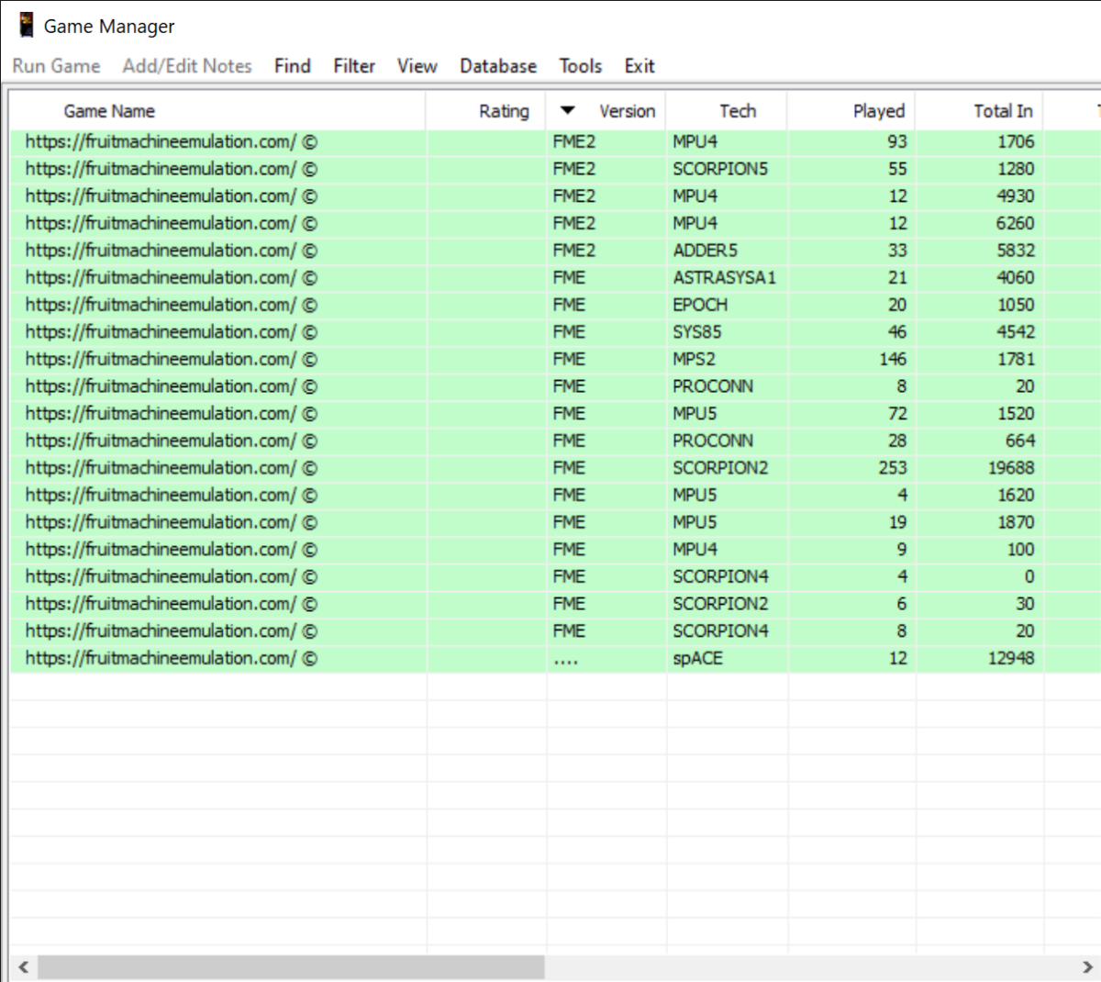Sort by the Game Name column header
The width and height of the screenshot is (1101, 982).
(109, 111)
